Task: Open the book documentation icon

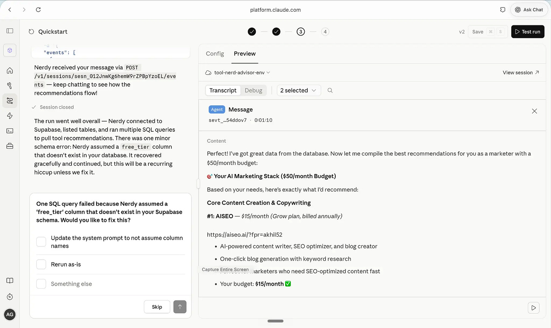Action: tap(10, 280)
